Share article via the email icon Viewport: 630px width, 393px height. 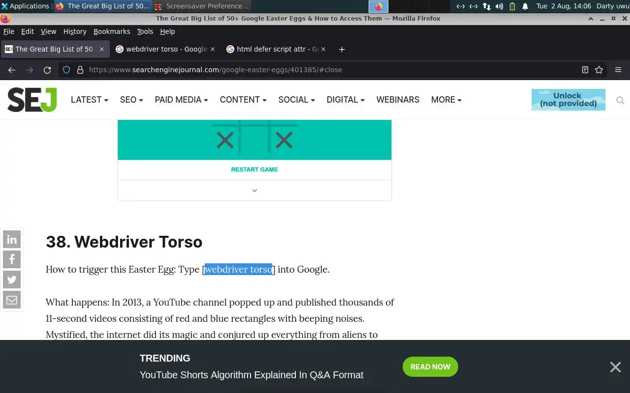[12, 300]
